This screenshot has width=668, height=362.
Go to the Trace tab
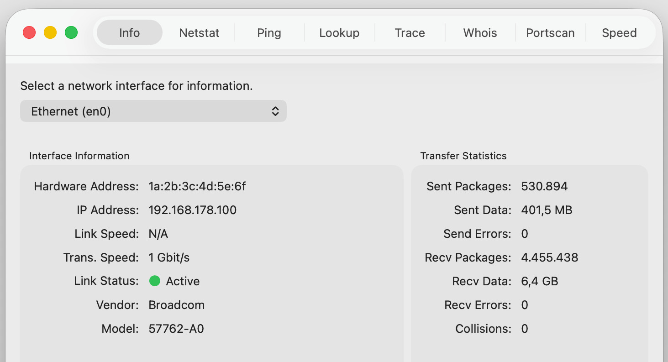[410, 33]
